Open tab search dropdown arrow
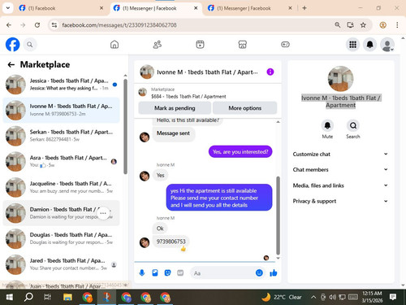This screenshot has height=305, width=406. [8, 8]
